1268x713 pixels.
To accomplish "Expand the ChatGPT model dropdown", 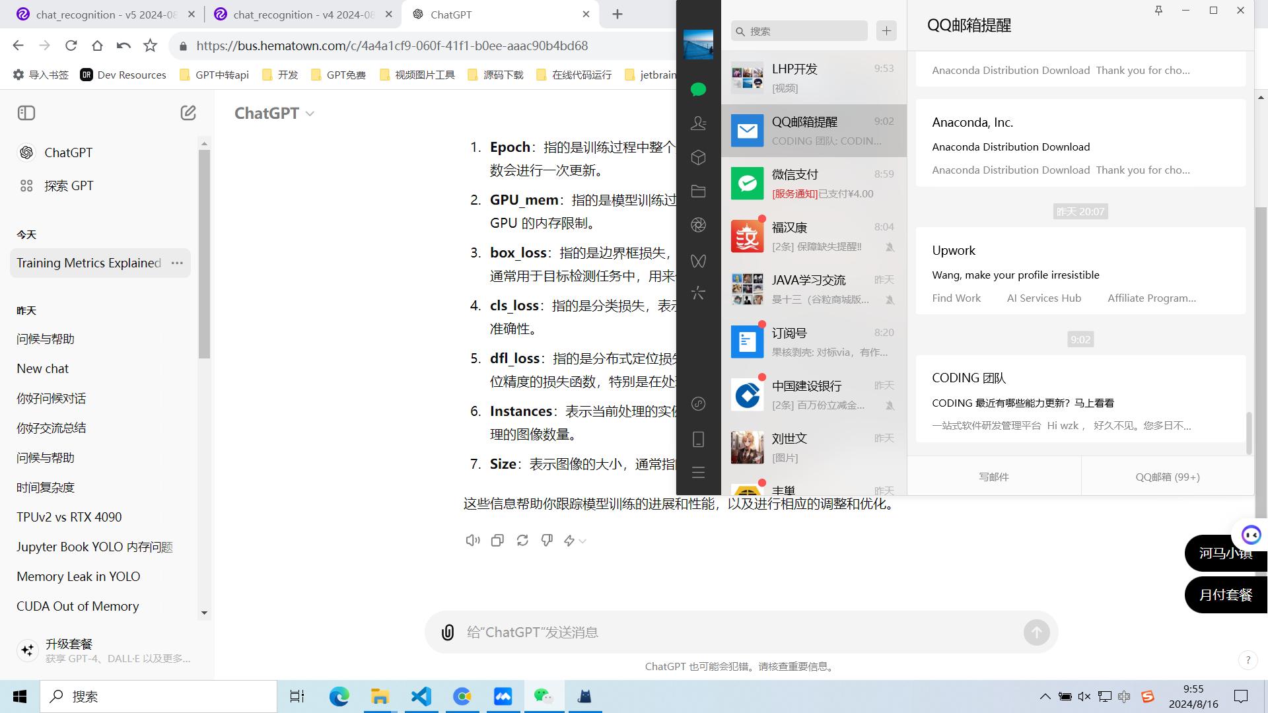I will [274, 113].
